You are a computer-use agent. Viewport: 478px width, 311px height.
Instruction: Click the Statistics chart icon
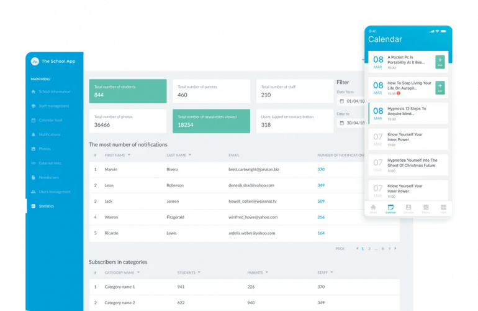coord(34,207)
